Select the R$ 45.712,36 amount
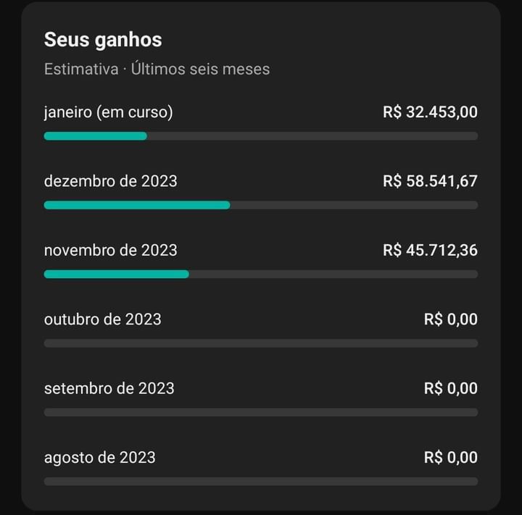This screenshot has height=515, width=522. (430, 250)
